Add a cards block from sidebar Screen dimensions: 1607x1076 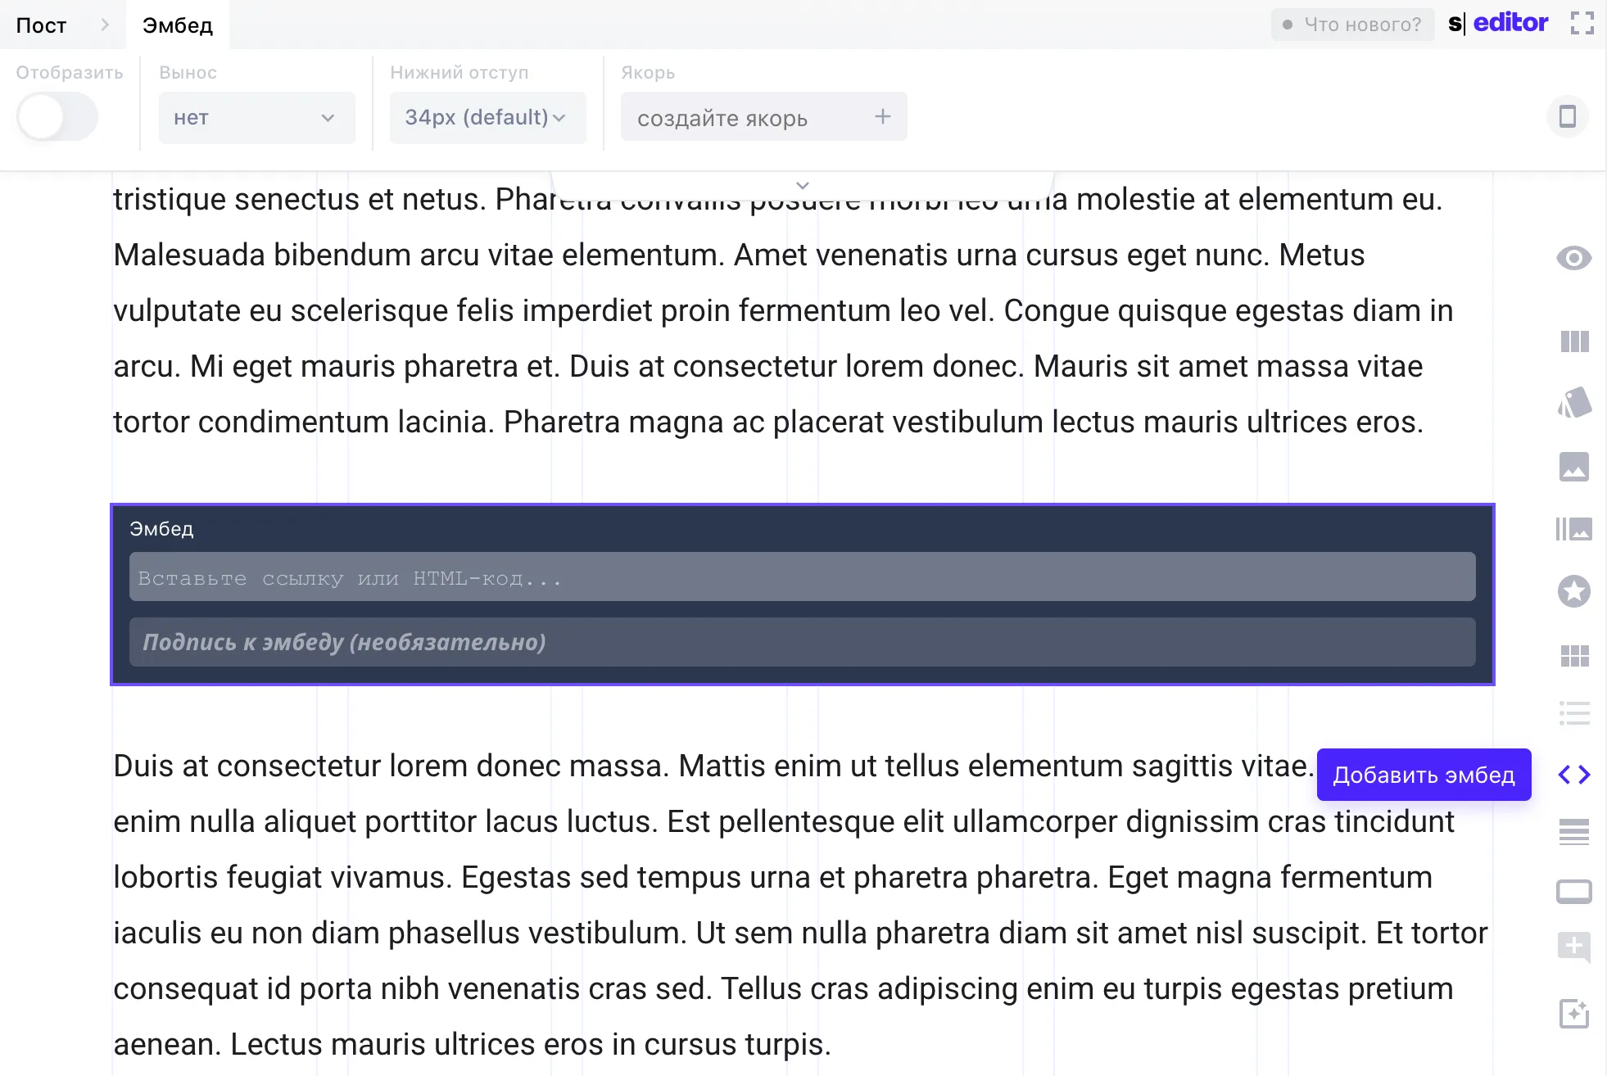tap(1574, 403)
